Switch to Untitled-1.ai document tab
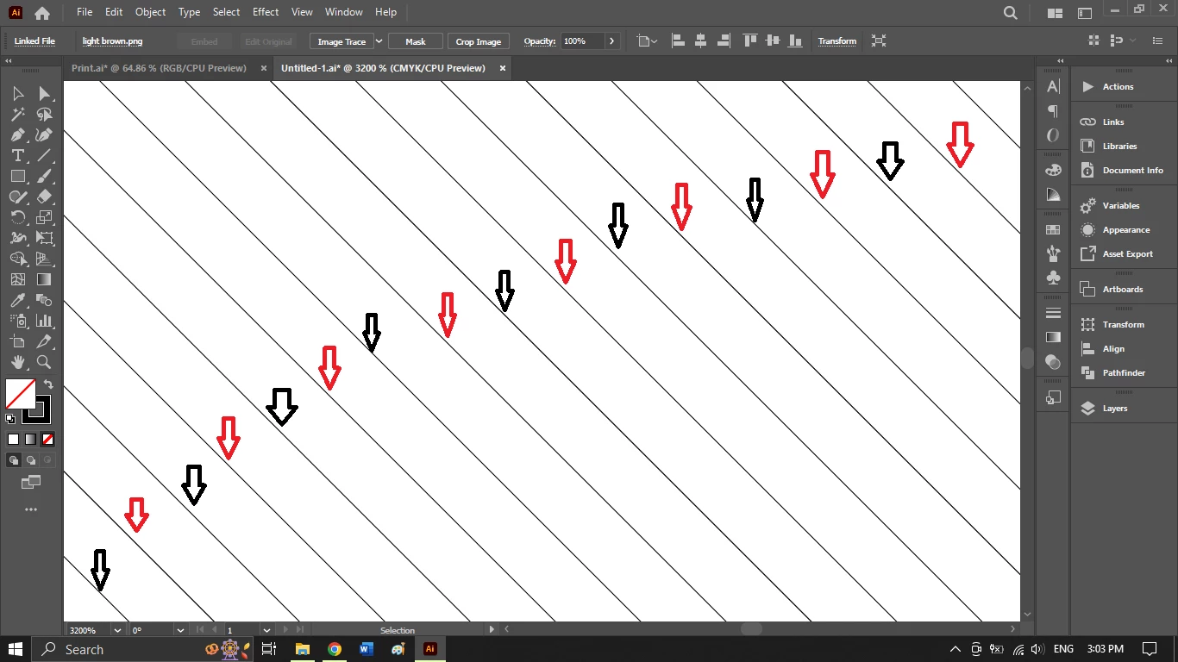Screen dimensions: 1178x662 [x=383, y=68]
